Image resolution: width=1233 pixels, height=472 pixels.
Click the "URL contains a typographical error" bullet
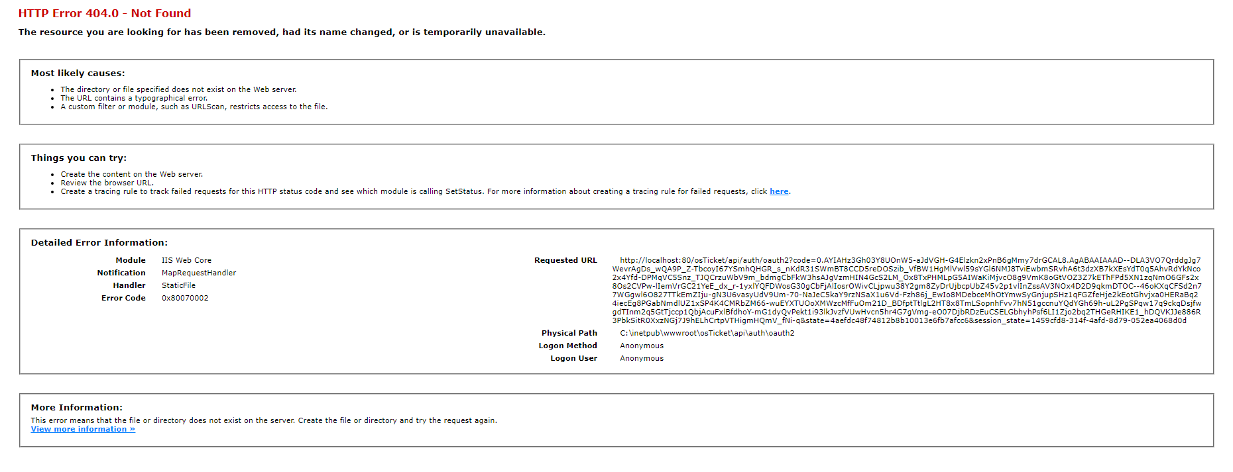[x=134, y=99]
